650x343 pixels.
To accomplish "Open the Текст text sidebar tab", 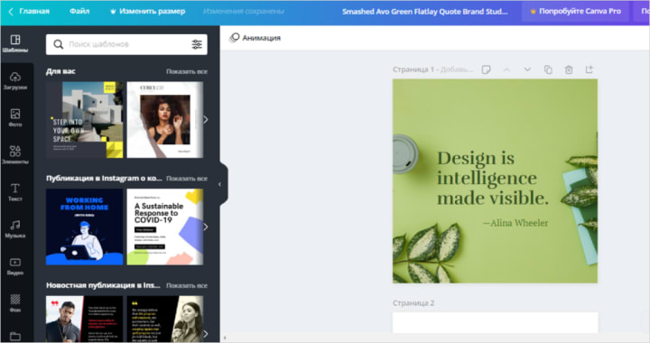I will tap(15, 192).
